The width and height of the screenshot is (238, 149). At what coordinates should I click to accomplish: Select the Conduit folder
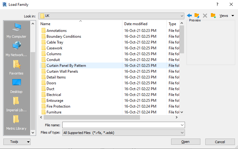tap(53, 60)
